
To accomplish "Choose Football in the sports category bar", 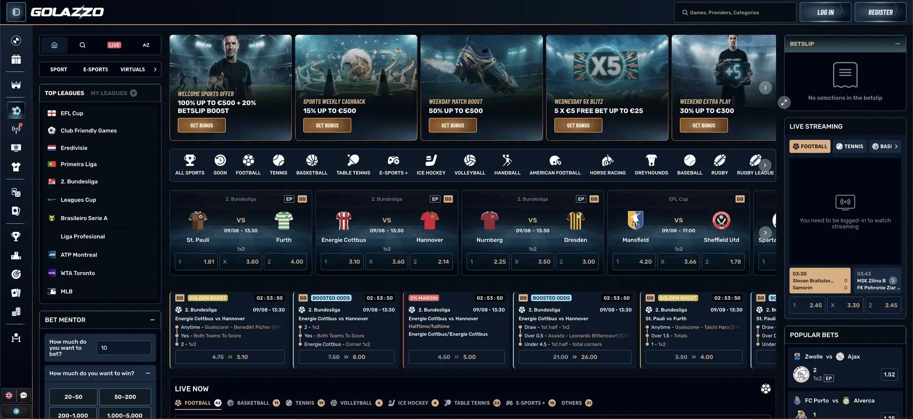I will 248,165.
